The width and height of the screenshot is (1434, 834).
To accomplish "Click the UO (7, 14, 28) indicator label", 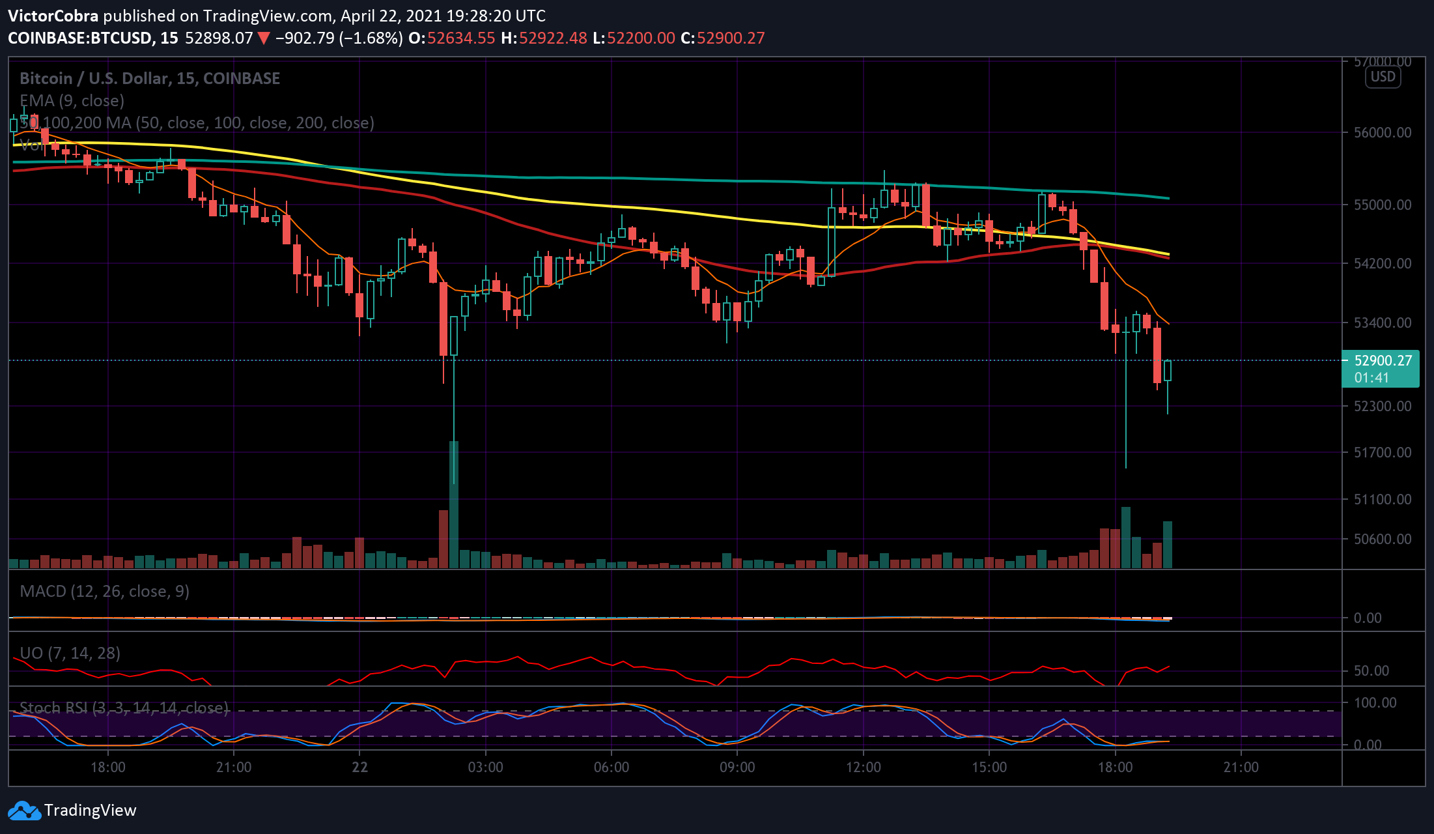I will click(x=70, y=653).
